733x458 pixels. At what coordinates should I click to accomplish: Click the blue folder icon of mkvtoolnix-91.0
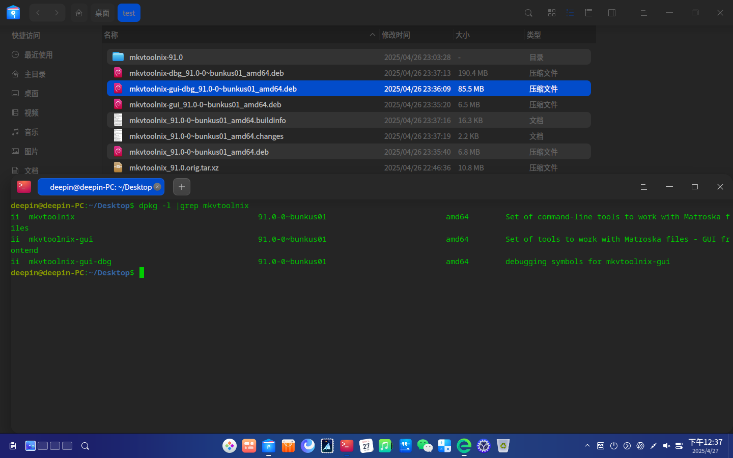tap(118, 56)
